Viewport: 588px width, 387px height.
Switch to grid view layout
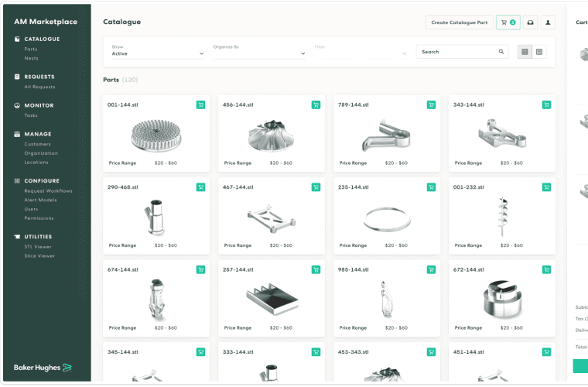point(525,52)
